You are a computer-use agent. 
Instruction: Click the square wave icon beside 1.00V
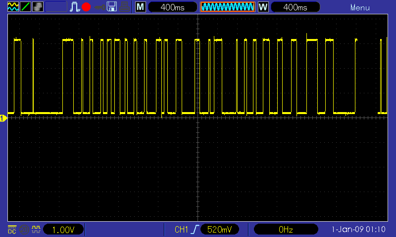(x=36, y=230)
